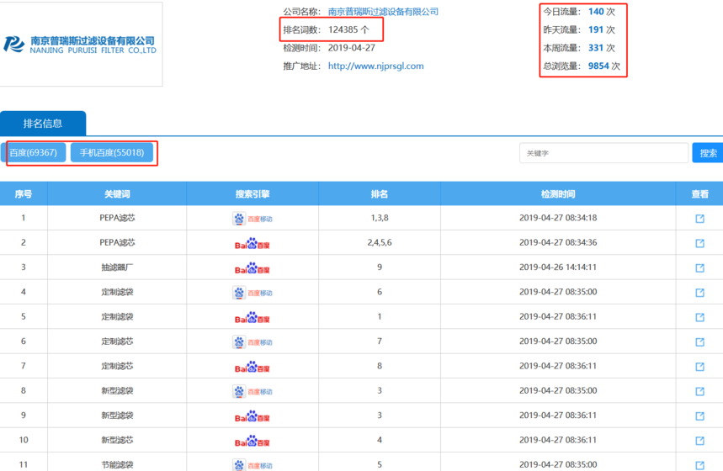
Task: Click keyword 新型滤芯 in row 10
Action: click(x=117, y=440)
